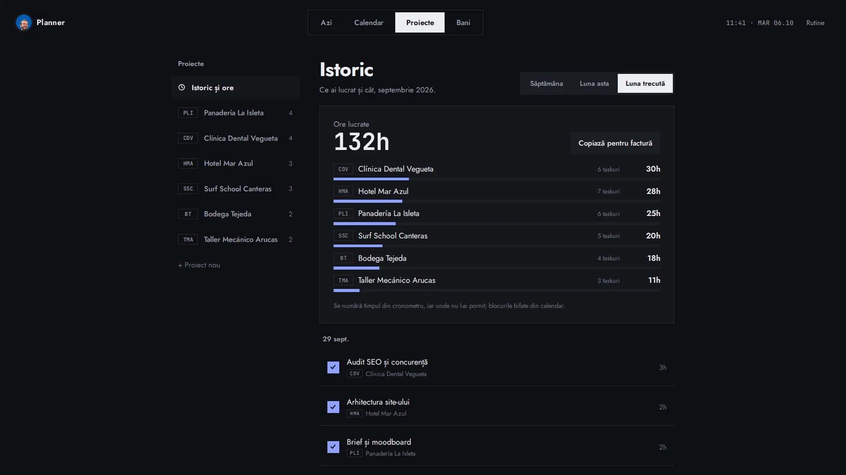846x475 pixels.
Task: Click the PLI badge in the hours summary
Action: tap(343, 214)
